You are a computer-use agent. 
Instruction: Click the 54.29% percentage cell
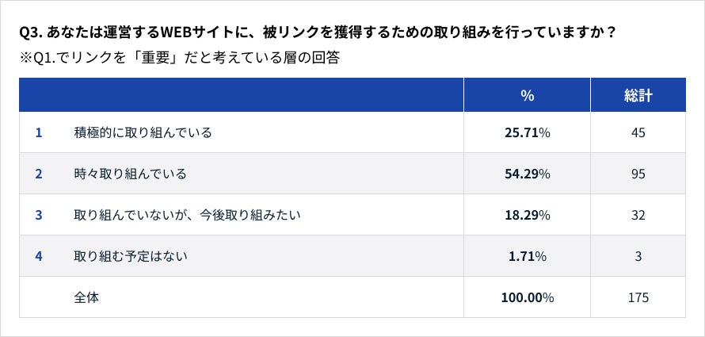[527, 174]
